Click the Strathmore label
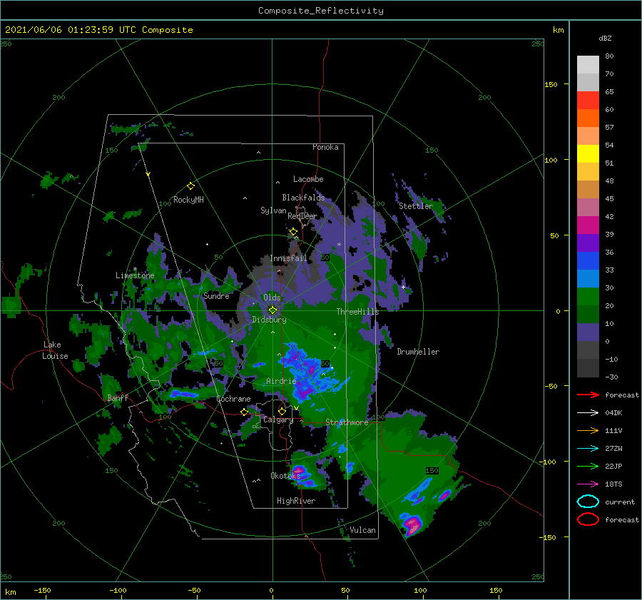 click(347, 422)
